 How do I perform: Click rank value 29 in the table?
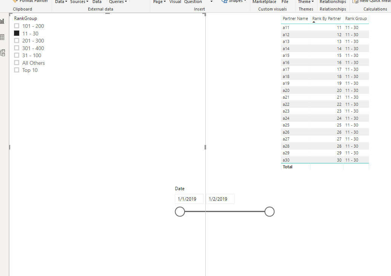339,153
